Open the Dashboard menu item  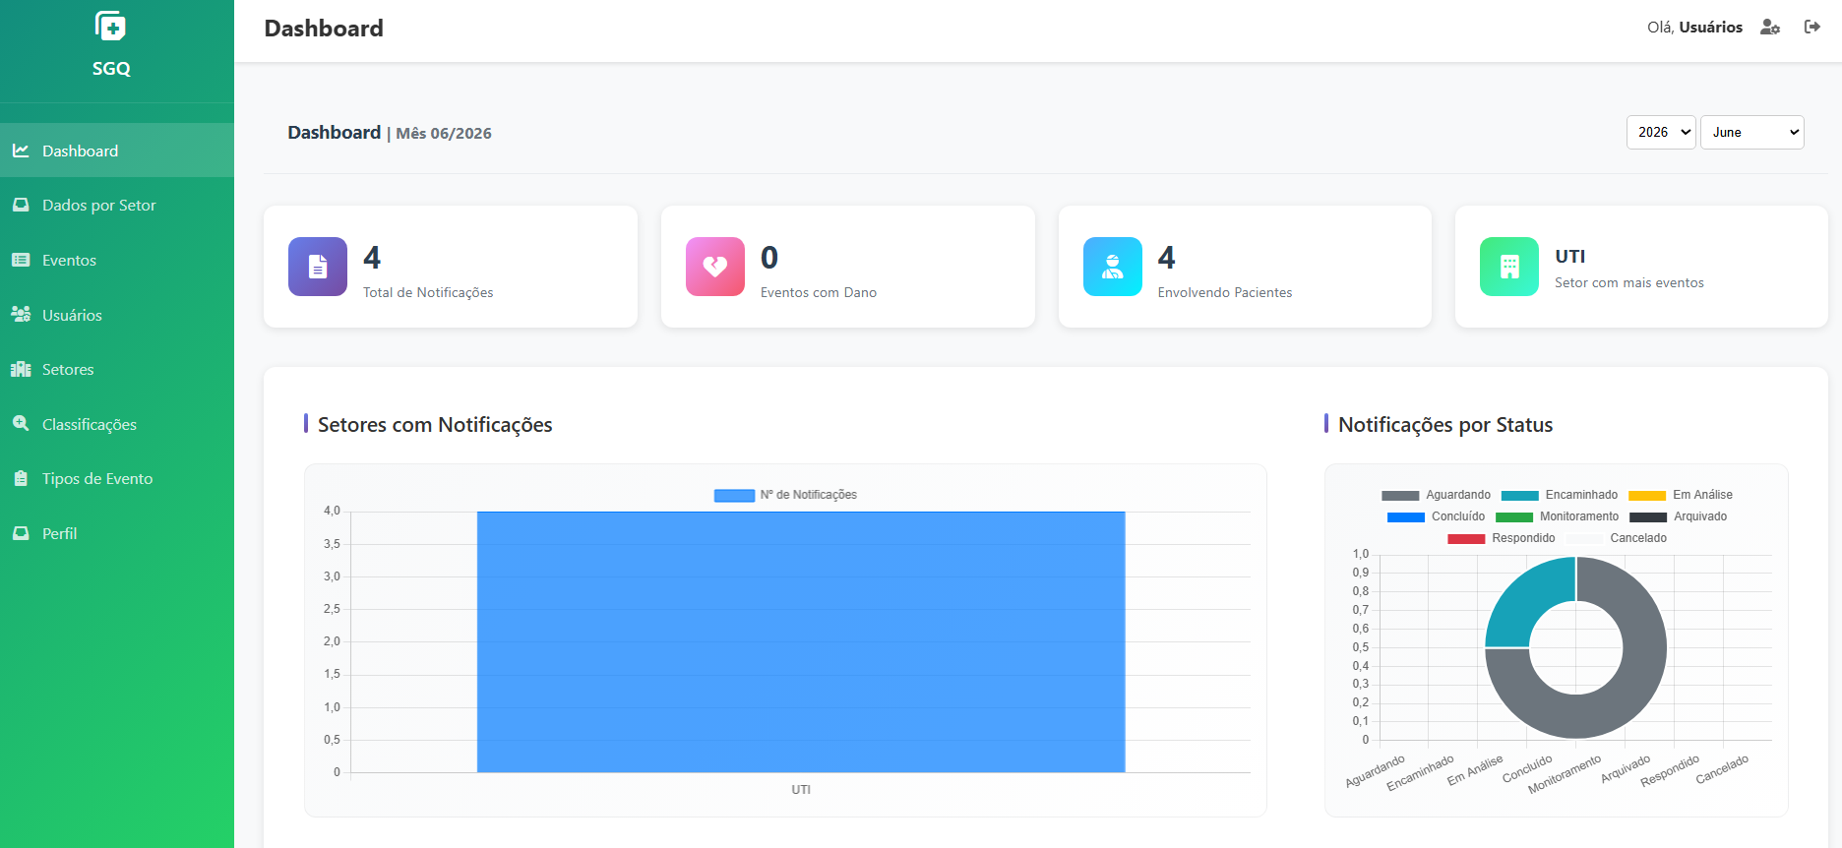pos(117,151)
